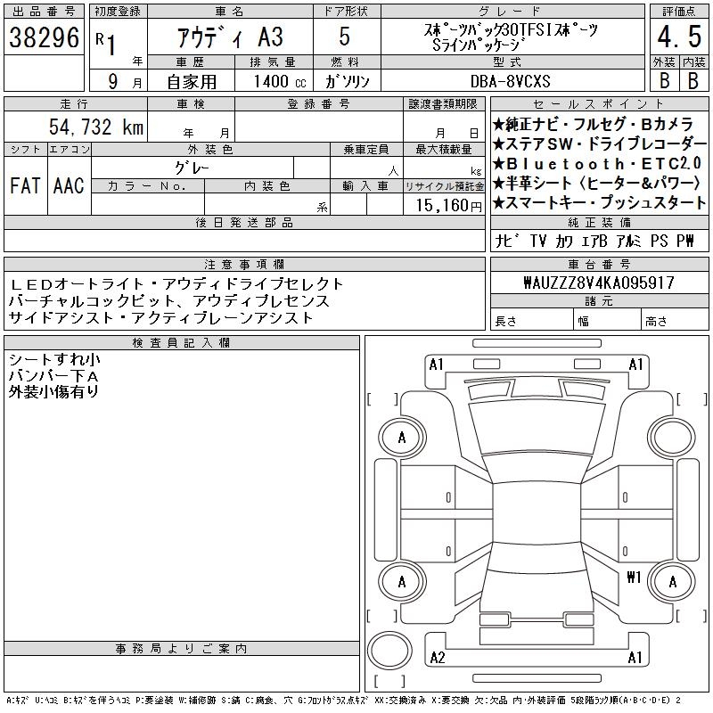Click the 車台番号 header
Viewport: 713px width, 713px height.
(599, 264)
